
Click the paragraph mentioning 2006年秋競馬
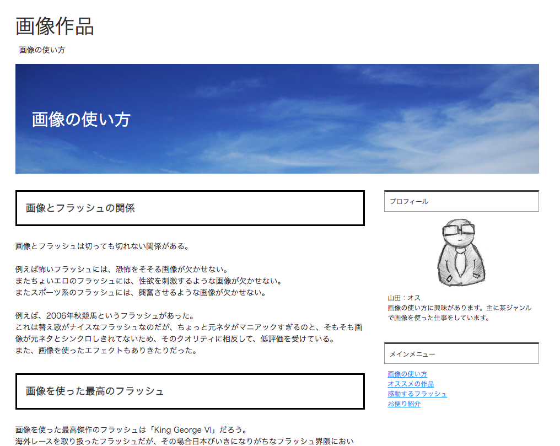(189, 333)
